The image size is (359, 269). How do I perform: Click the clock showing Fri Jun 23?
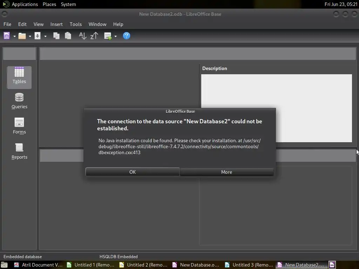[341, 4]
